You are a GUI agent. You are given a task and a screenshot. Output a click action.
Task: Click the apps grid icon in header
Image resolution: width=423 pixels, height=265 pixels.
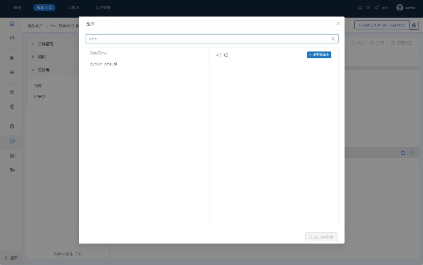(x=360, y=8)
